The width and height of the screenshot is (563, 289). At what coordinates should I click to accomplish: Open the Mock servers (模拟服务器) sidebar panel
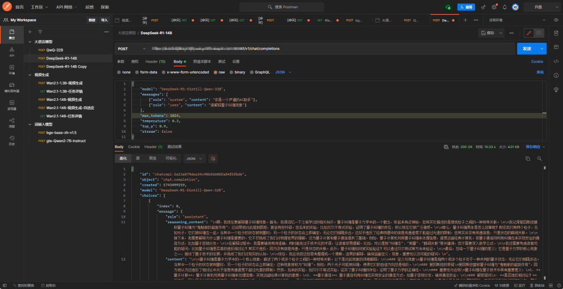click(x=12, y=87)
